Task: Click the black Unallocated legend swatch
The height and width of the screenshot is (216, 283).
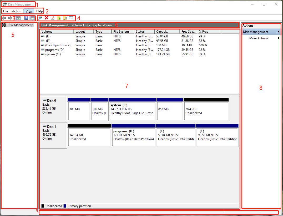Action: tap(43, 206)
